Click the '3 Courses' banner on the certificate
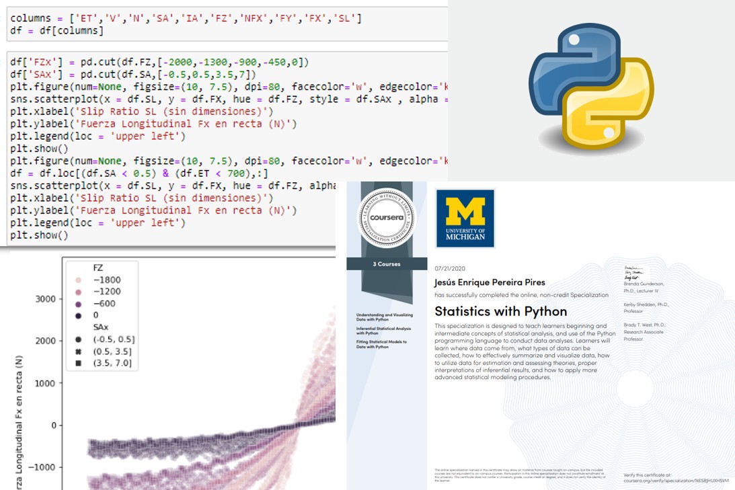 click(387, 264)
